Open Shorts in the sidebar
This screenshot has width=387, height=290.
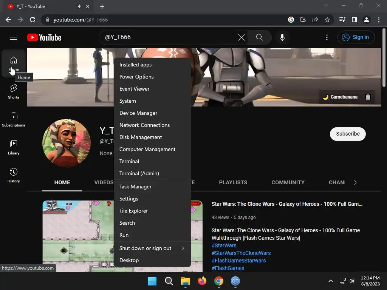14,91
